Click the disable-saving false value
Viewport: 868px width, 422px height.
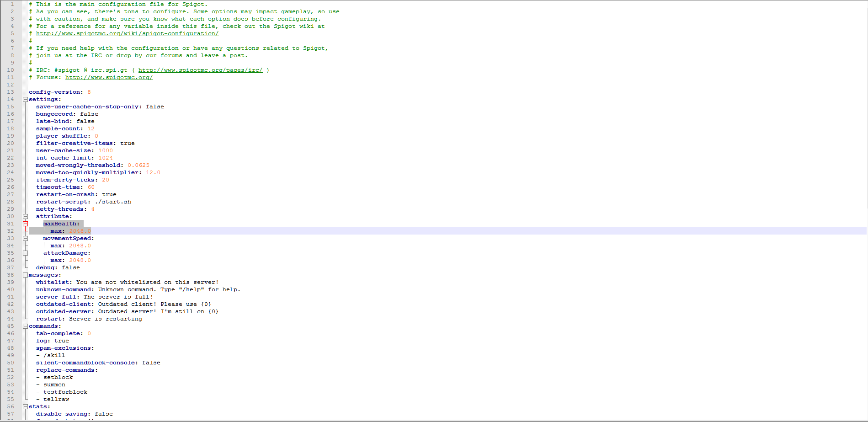pyautogui.click(x=104, y=414)
